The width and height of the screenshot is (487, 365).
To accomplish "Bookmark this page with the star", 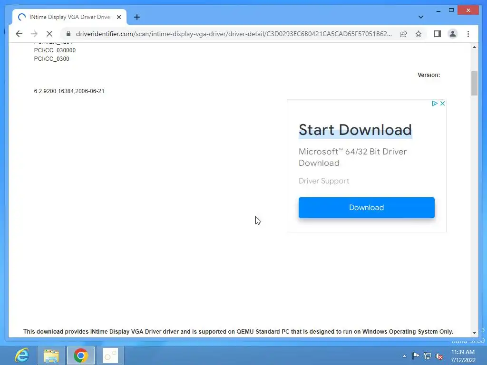I will point(419,34).
